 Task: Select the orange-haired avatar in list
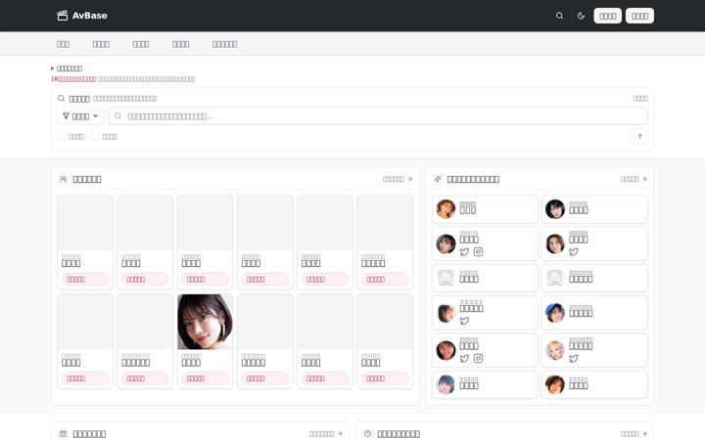[446, 209]
